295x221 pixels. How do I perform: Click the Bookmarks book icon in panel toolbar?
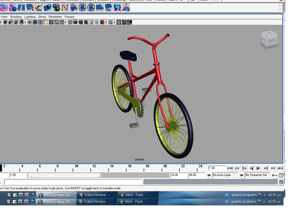(16, 22)
